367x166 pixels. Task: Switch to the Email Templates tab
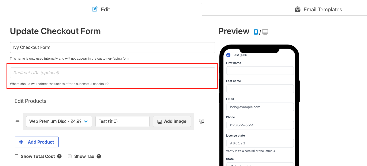click(x=318, y=9)
